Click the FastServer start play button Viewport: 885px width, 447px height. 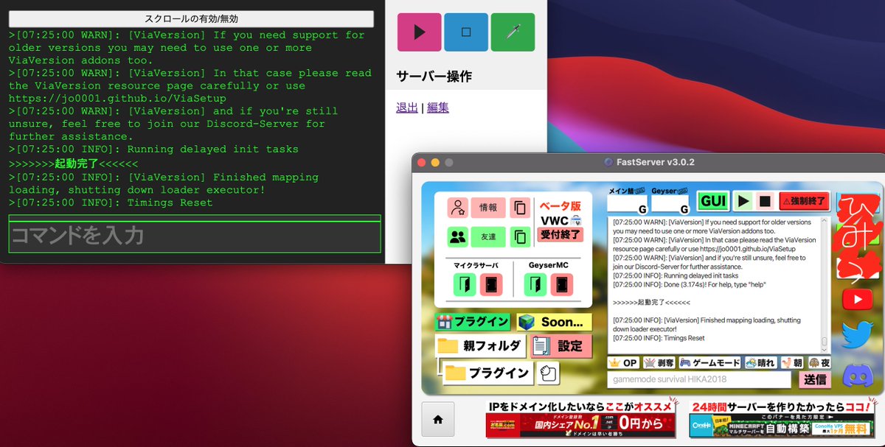pyautogui.click(x=743, y=201)
